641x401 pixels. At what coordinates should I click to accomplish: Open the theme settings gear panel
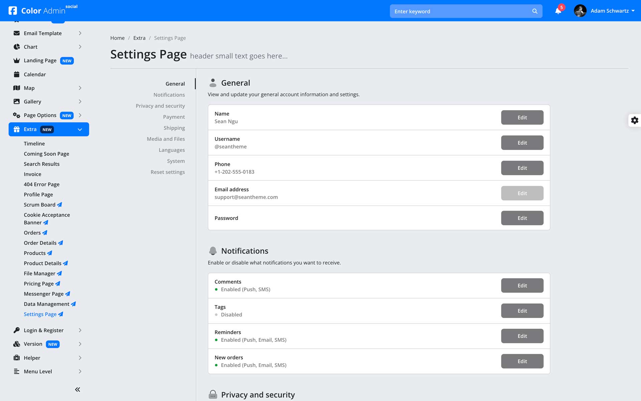(634, 120)
